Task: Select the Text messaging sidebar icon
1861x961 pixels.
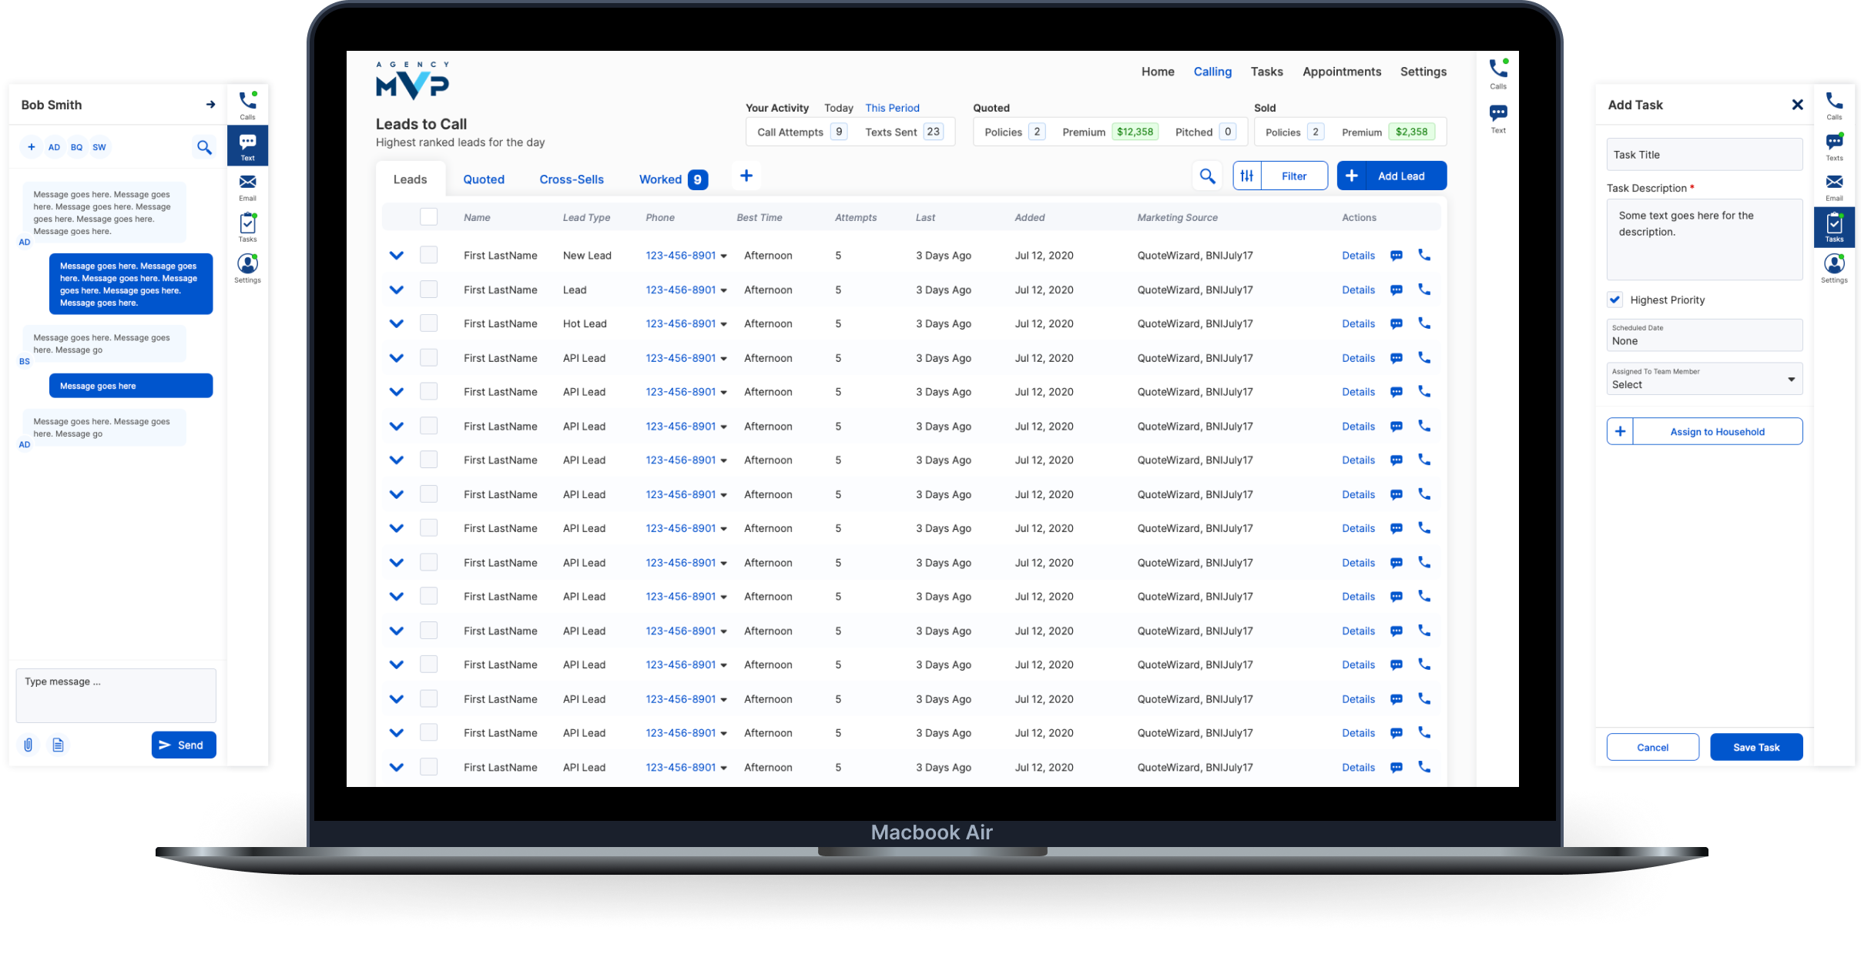Action: click(247, 145)
